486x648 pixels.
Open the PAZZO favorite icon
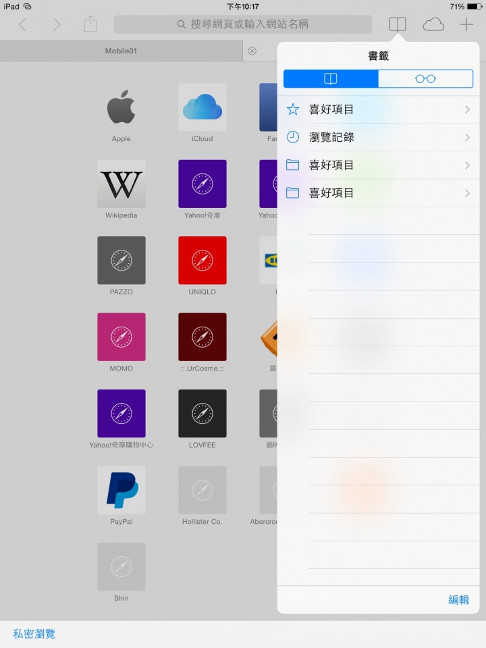(121, 261)
